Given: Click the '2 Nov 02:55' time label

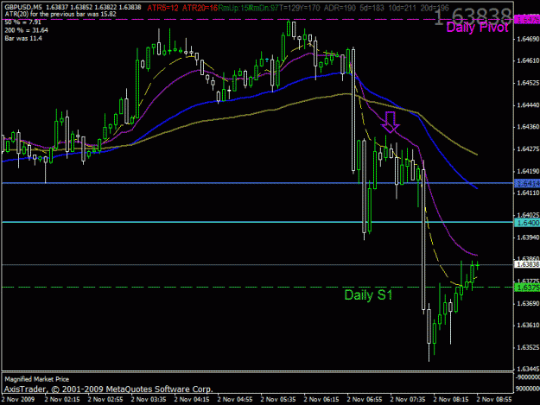Looking at the screenshot, I should (x=105, y=400).
